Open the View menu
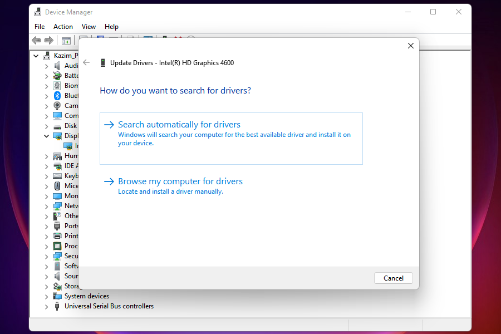The image size is (501, 334). 89,27
